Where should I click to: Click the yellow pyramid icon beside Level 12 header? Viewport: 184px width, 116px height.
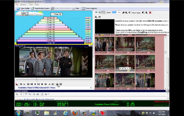pyautogui.click(x=103, y=35)
